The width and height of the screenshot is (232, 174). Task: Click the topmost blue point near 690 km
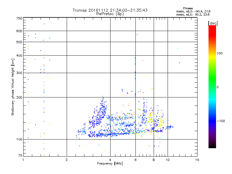coord(44,24)
